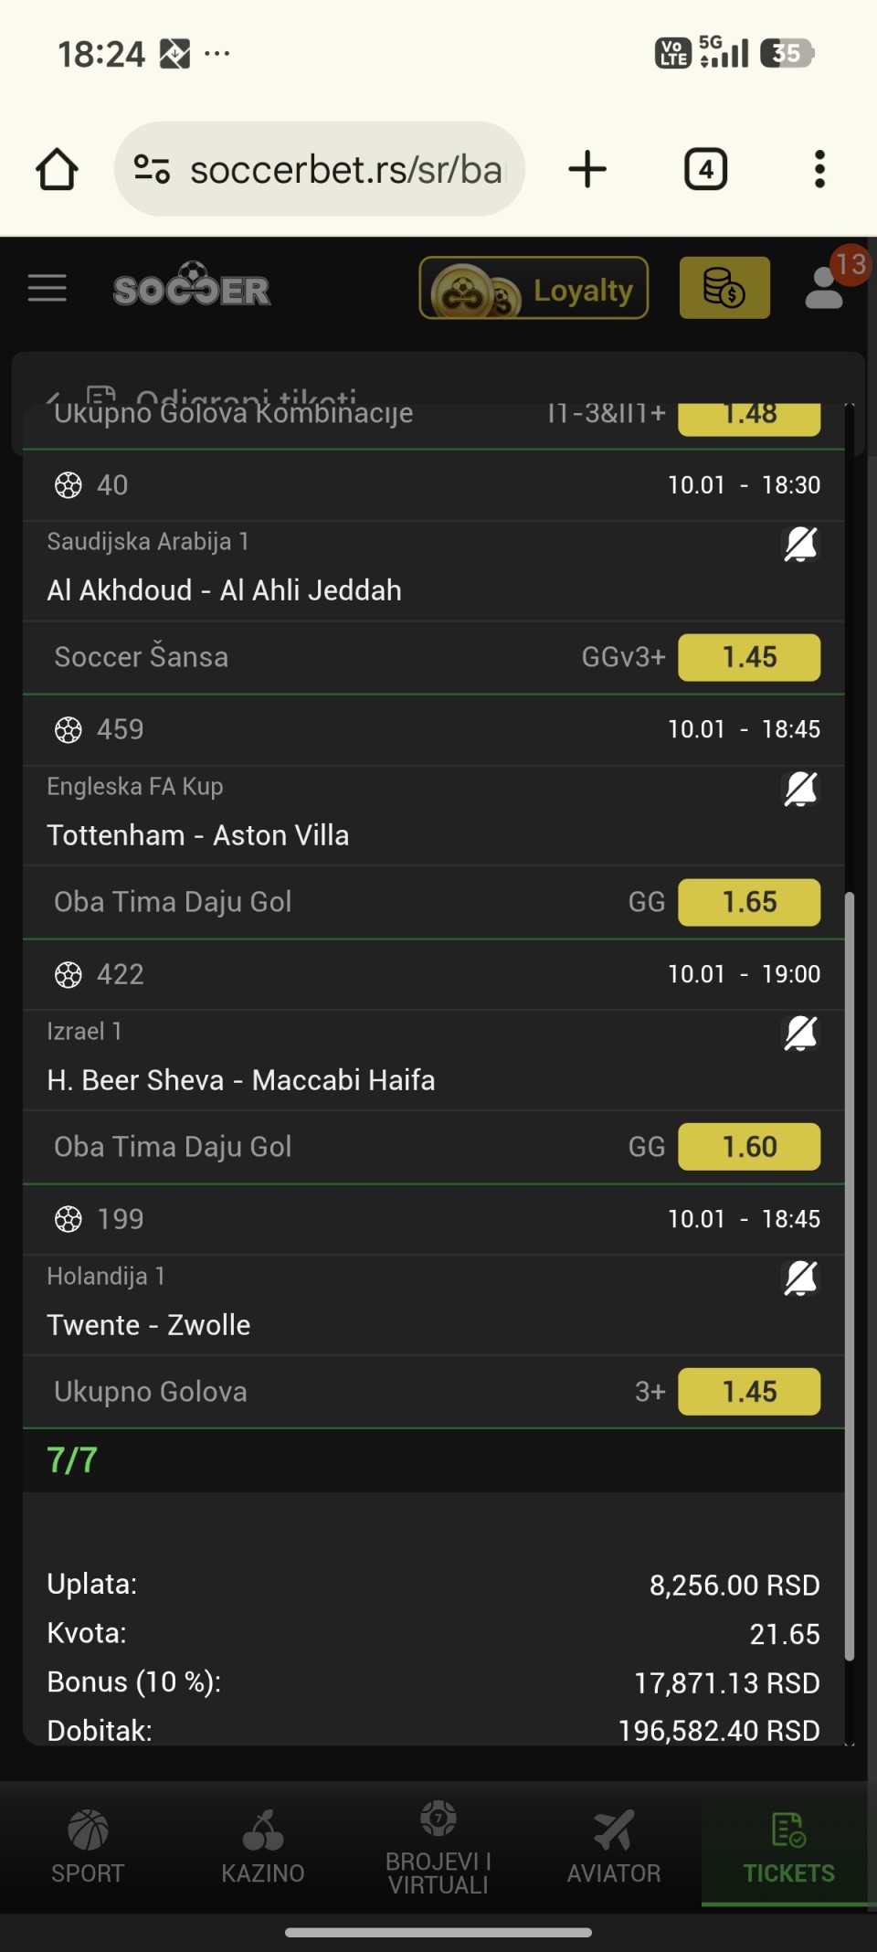Open the user profile icon
Image resolution: width=877 pixels, height=1952 pixels.
tap(824, 288)
